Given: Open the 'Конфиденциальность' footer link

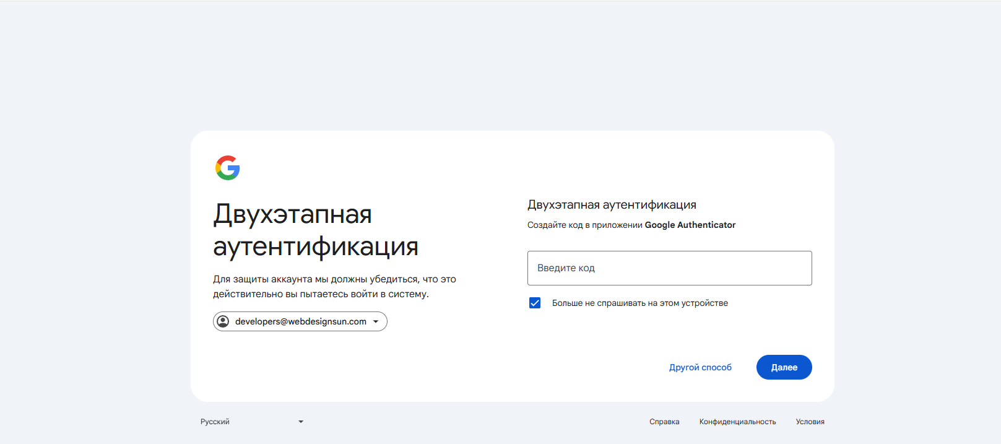Looking at the screenshot, I should (737, 422).
